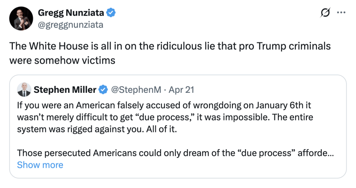The width and height of the screenshot is (356, 188).
Task: Click the Stephen Miller display name
Action: 65,90
